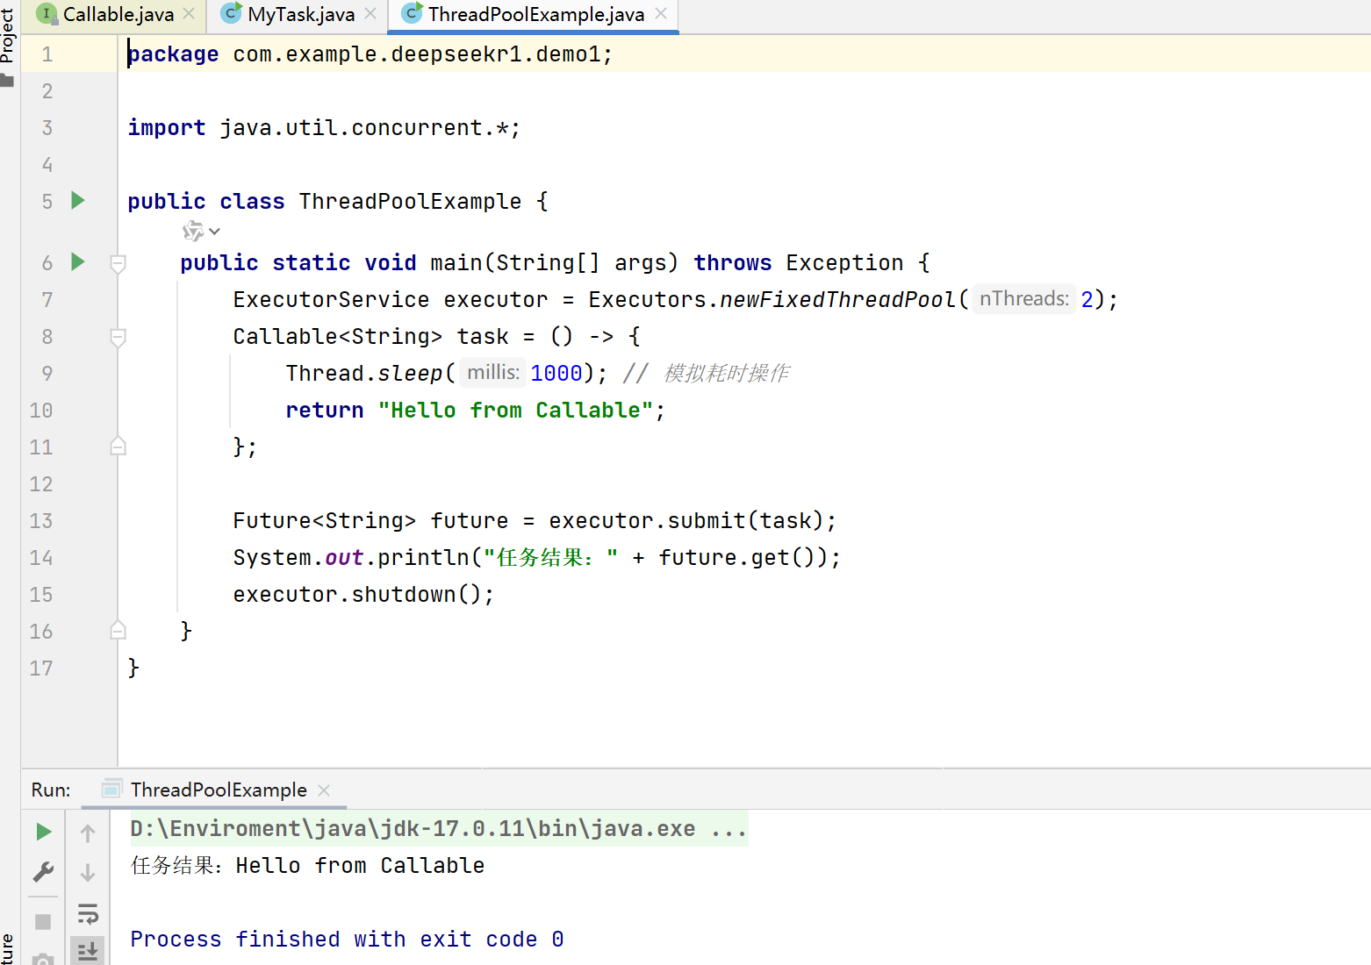1371x965 pixels.
Task: Click the package declaration on line 1
Action: coord(370,54)
